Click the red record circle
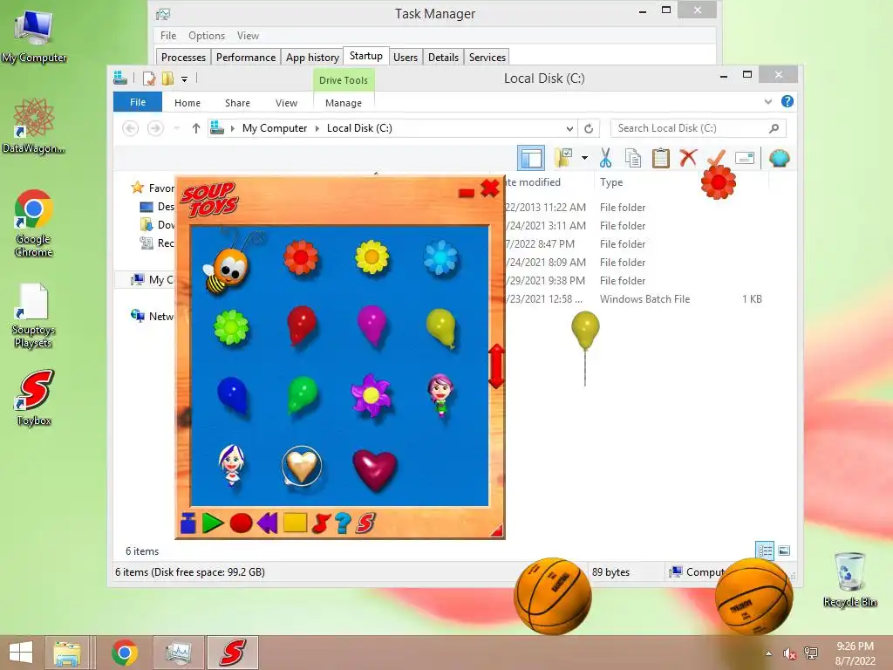This screenshot has height=670, width=893. pos(241,523)
